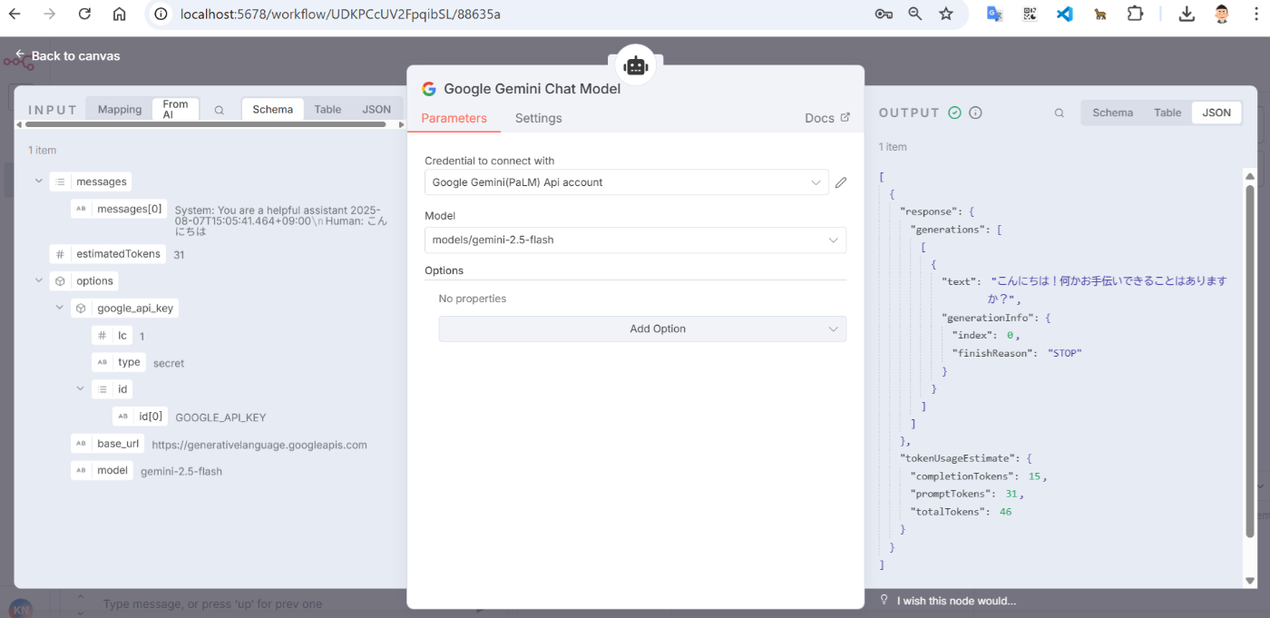Switch input to Mapping mode
The height and width of the screenshot is (618, 1270).
[120, 110]
